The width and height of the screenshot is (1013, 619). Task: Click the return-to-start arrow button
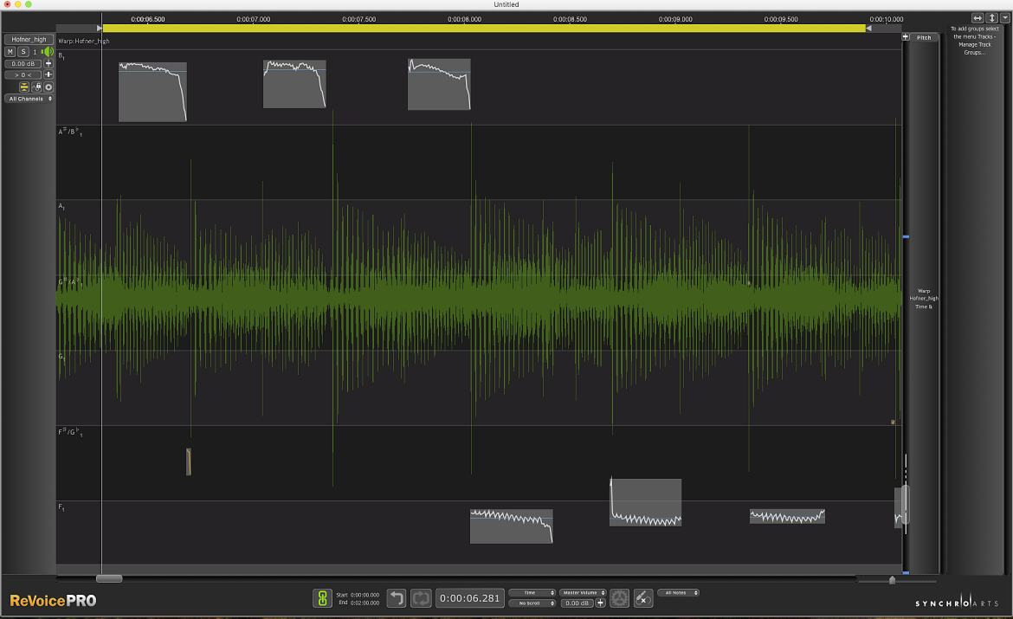[x=396, y=598]
